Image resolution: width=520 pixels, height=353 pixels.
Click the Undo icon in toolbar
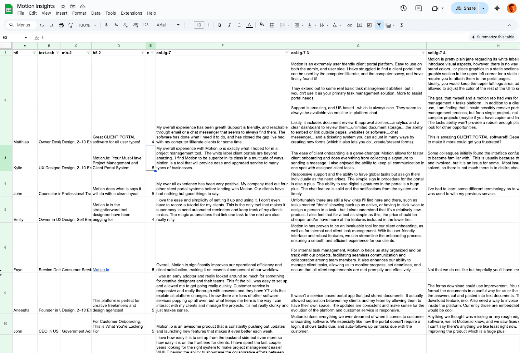click(42, 25)
